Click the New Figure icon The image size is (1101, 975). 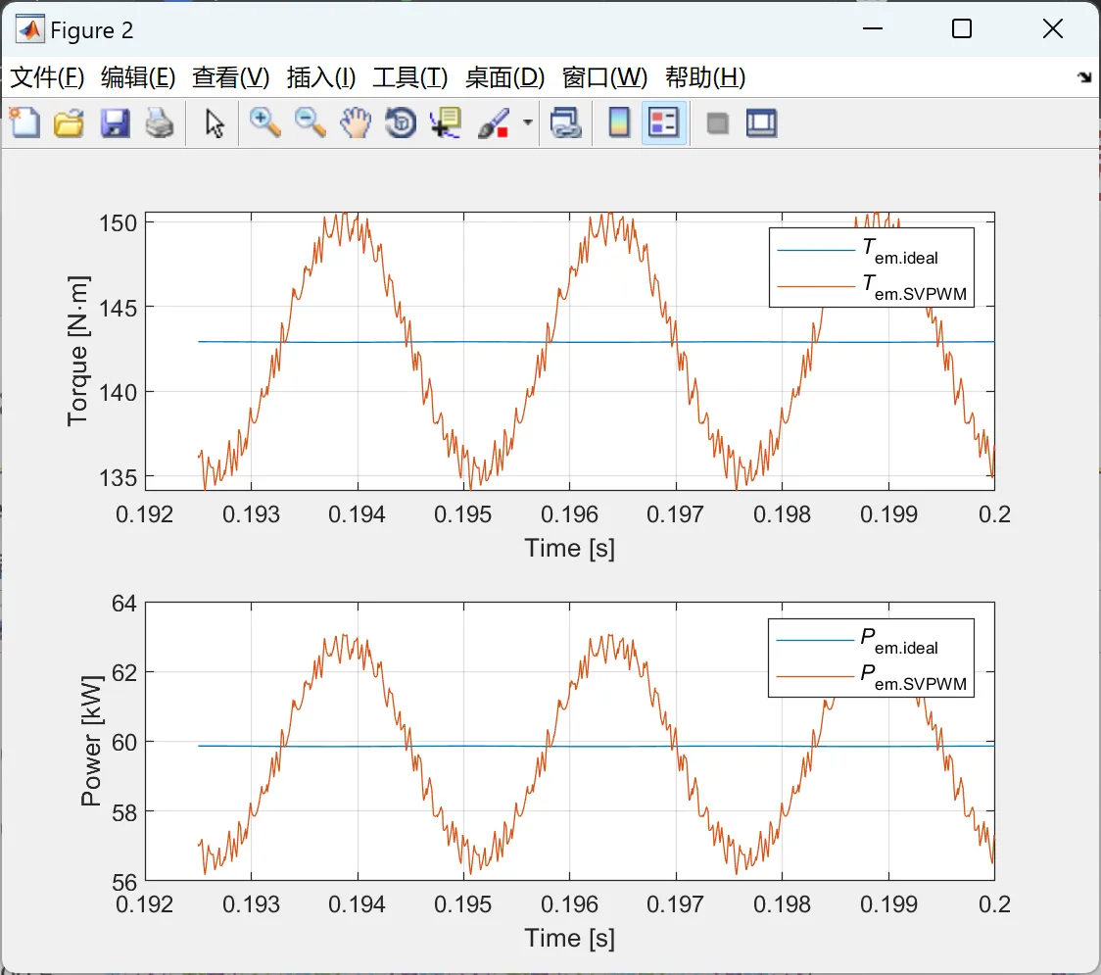pos(24,123)
